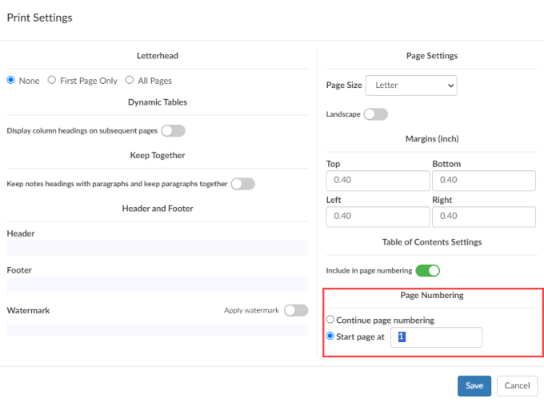Click the Right margin field

(x=483, y=216)
